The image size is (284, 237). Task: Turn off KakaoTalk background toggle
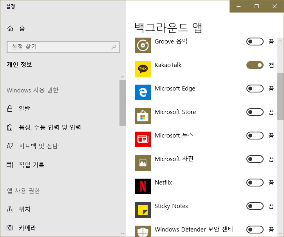(x=255, y=65)
